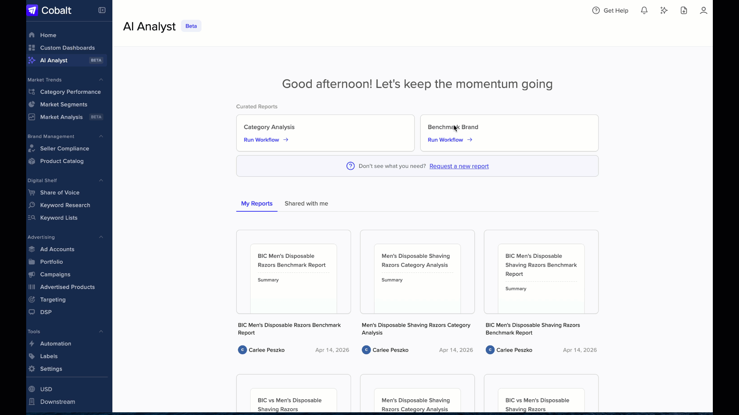Click Carlee Peszko avatar under first report
The height and width of the screenshot is (415, 739).
(242, 350)
